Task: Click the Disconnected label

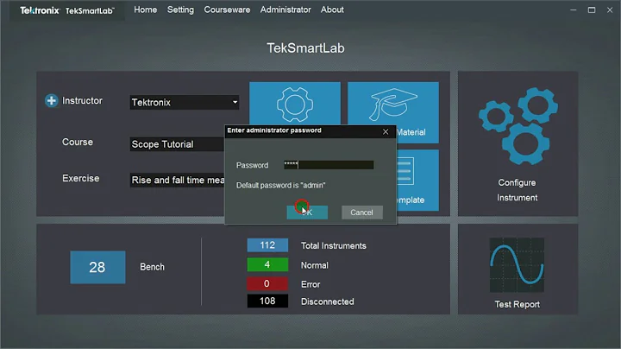Action: click(x=328, y=301)
